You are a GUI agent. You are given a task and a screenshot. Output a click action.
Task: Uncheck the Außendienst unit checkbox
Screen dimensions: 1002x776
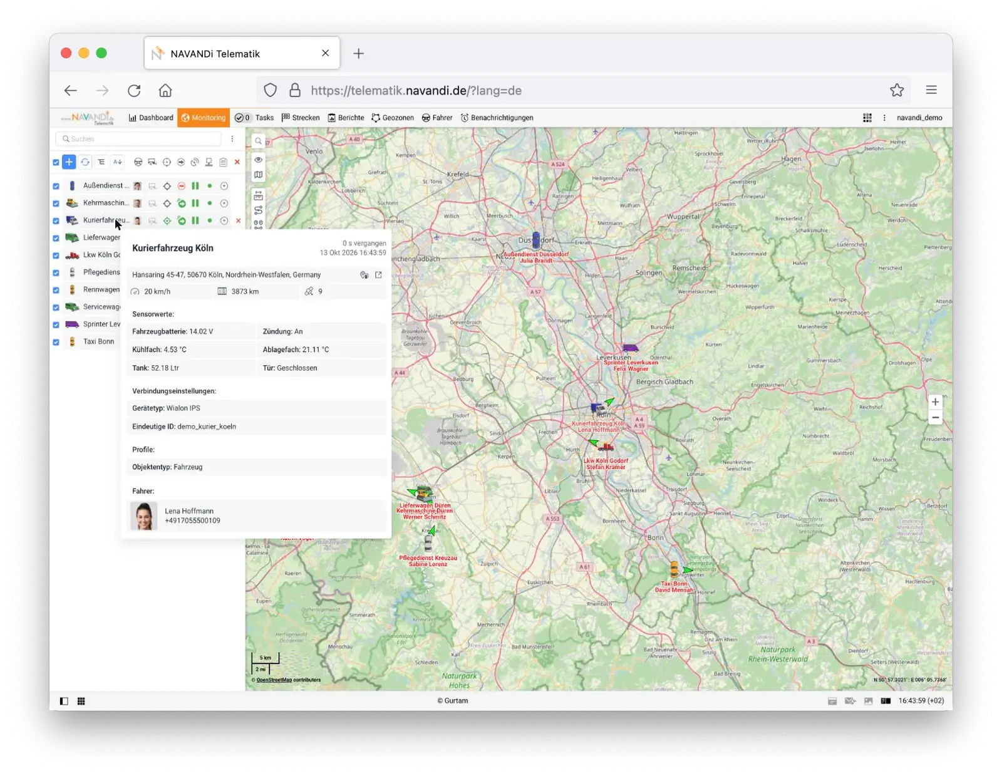(56, 186)
